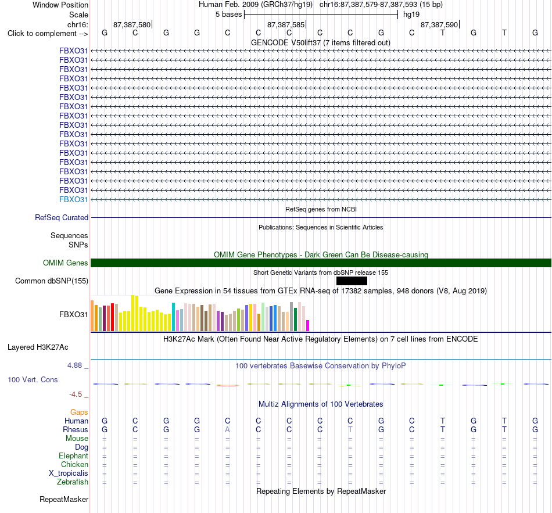
Task: Click the Dog alignment row label
Action: pos(81,447)
